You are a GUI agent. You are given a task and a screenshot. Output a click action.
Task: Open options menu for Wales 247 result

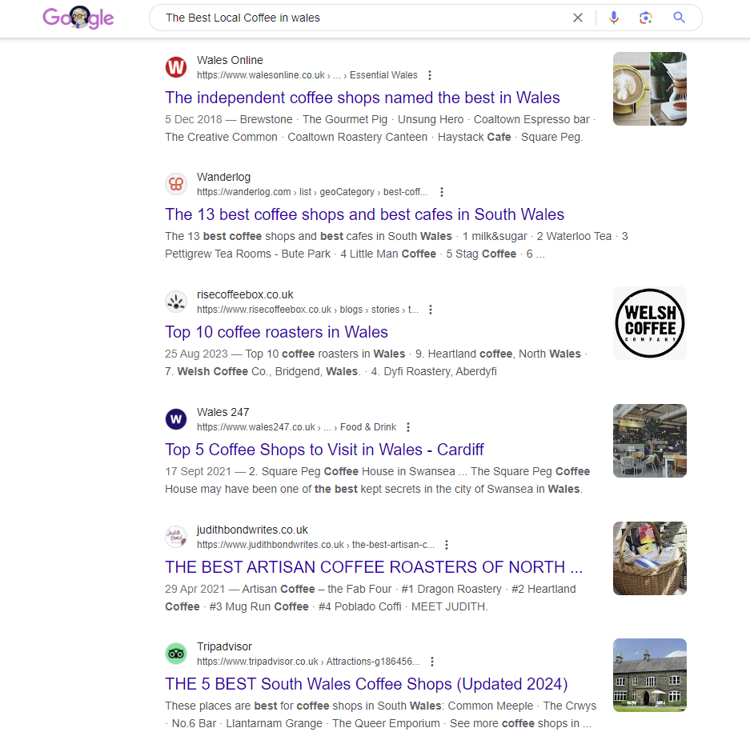coord(408,427)
